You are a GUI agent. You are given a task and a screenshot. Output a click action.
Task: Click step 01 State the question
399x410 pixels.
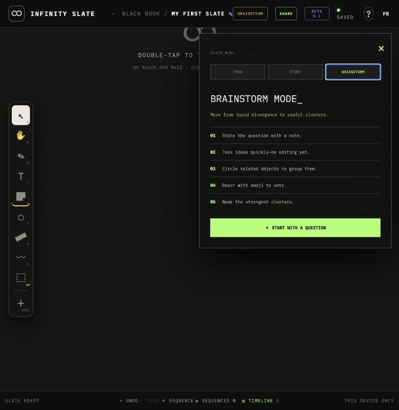click(x=295, y=136)
